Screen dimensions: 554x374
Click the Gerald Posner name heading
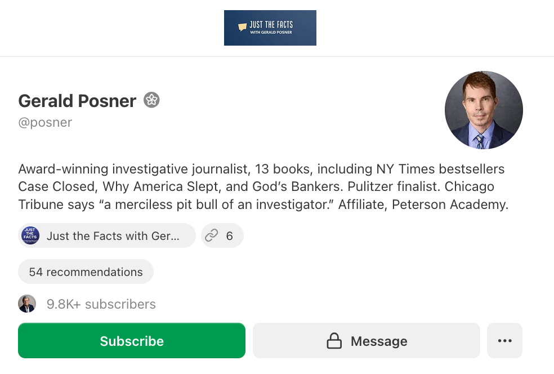77,101
